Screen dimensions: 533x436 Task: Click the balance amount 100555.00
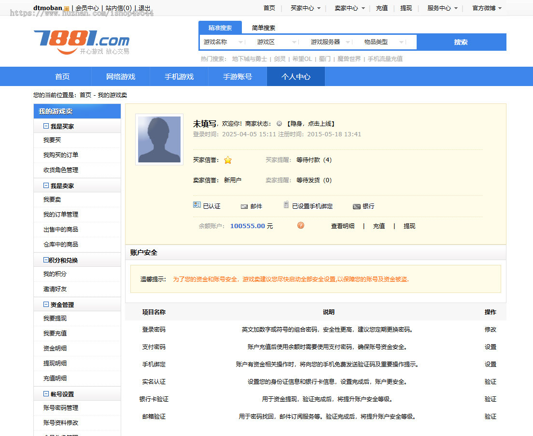tap(248, 226)
